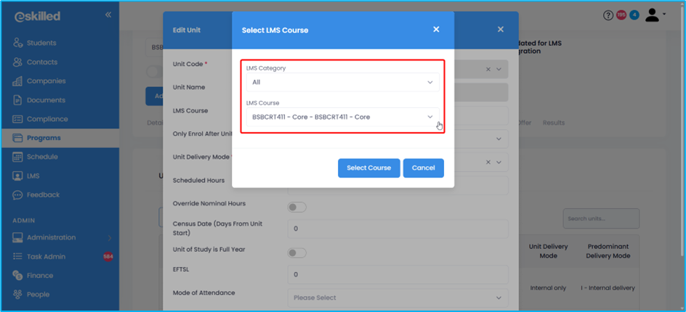
Task: Go to Compliance in the sidebar
Action: coord(47,119)
